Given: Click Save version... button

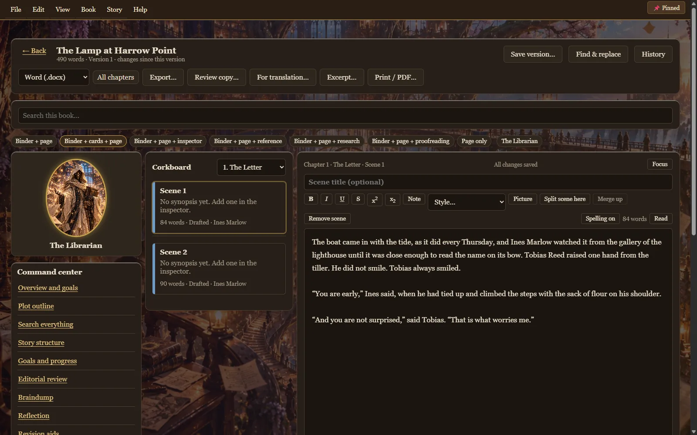Looking at the screenshot, I should [x=533, y=54].
